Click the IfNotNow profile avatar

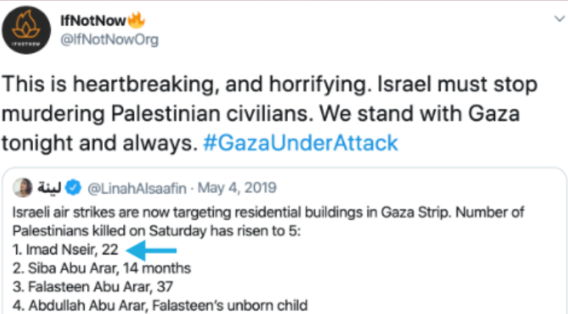(x=32, y=32)
